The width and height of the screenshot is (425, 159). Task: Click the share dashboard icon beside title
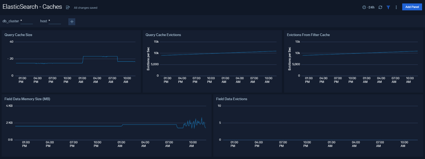68,7
